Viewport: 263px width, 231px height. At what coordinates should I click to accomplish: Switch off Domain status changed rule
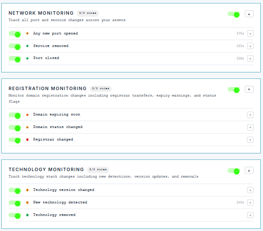pos(15,128)
